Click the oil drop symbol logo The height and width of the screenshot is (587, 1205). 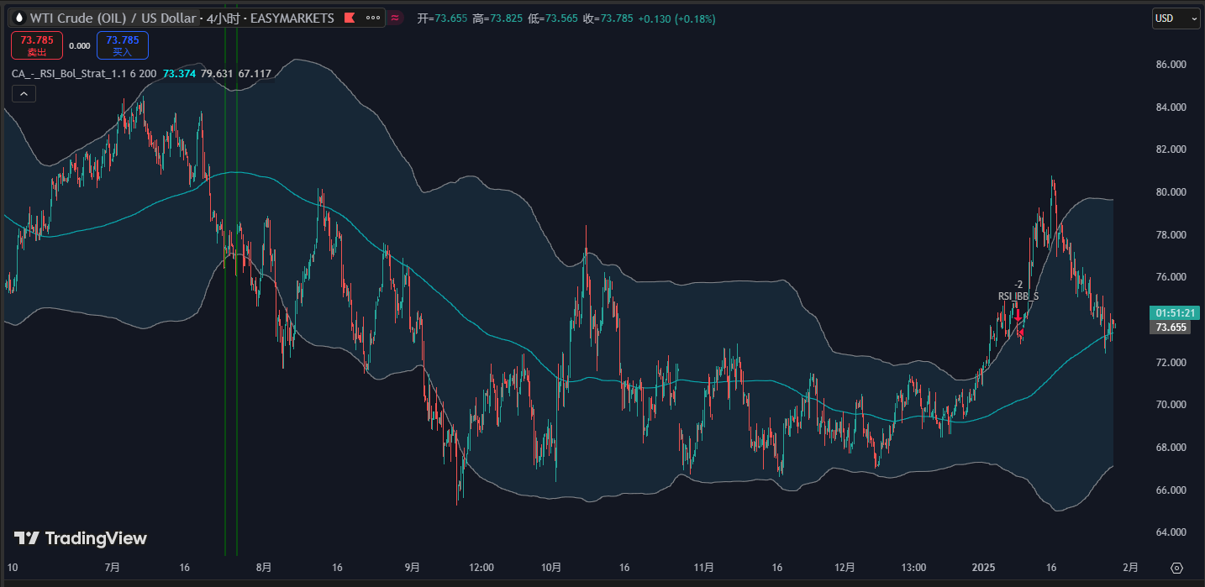tap(18, 18)
